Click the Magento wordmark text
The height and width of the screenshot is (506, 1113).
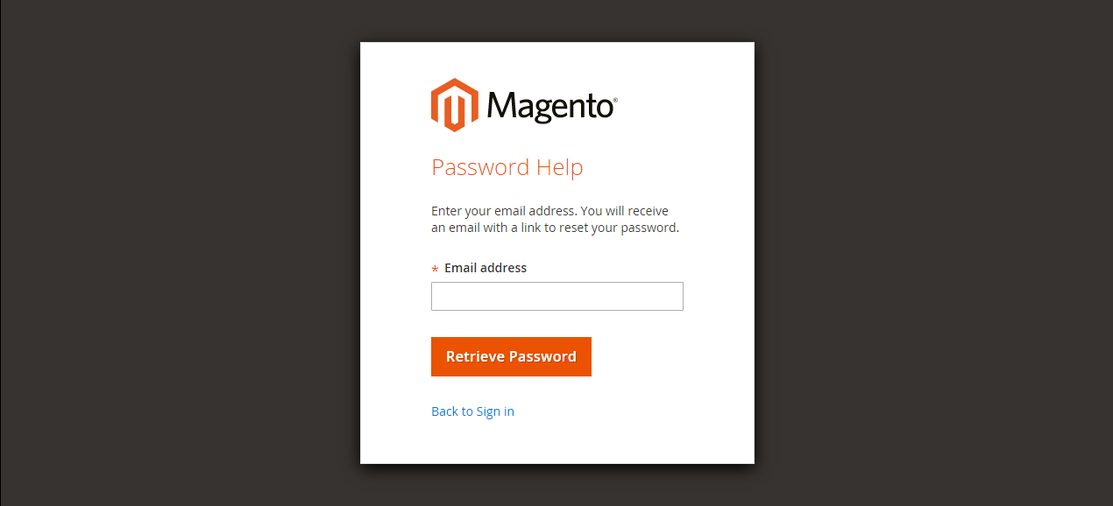coord(549,106)
